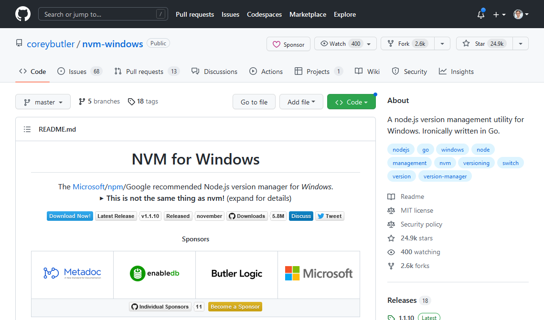Expand the Star lists dropdown arrow
The height and width of the screenshot is (320, 544).
click(521, 44)
